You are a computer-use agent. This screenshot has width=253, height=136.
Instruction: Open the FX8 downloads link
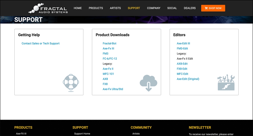point(105,84)
